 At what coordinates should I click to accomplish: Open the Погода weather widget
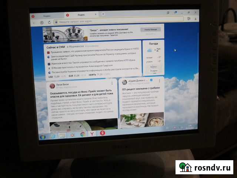[153, 43]
